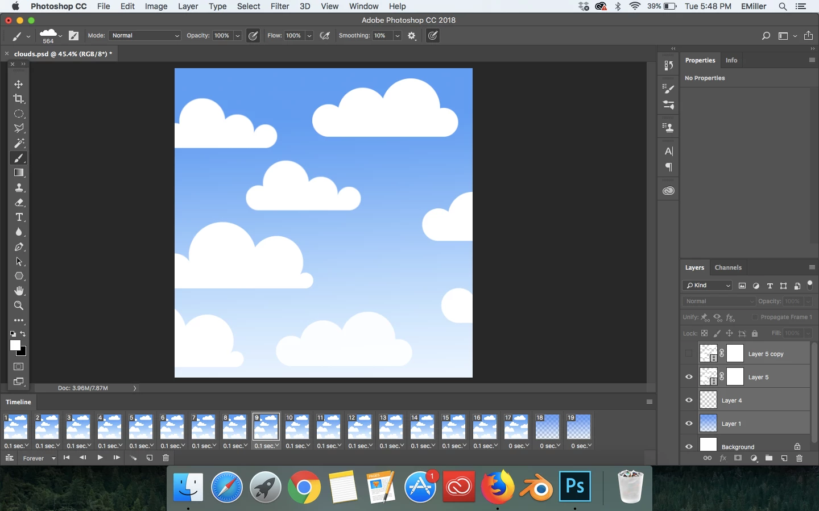Open the Layer menu
The height and width of the screenshot is (511, 819).
188,6
